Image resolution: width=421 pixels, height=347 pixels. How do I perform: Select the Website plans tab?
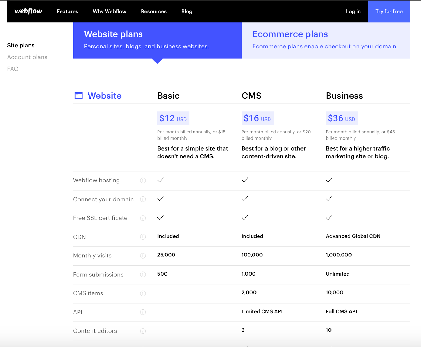tap(157, 40)
